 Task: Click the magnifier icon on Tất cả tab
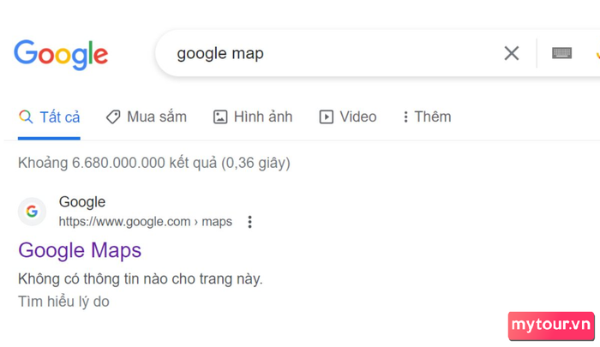[26, 117]
